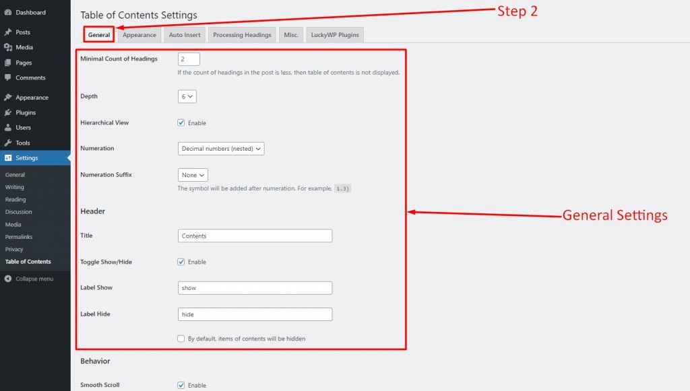This screenshot has width=690, height=391.
Task: Click the Appearance paintbrush icon
Action: (8, 97)
